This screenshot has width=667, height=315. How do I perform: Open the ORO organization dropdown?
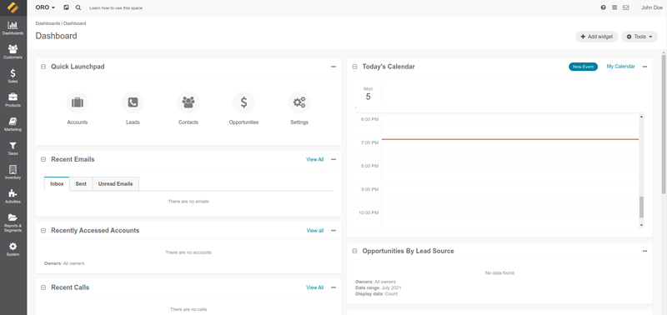click(45, 7)
